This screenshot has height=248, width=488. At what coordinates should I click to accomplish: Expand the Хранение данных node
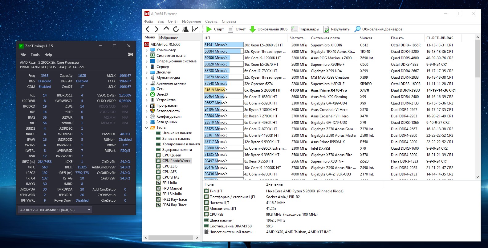(147, 83)
